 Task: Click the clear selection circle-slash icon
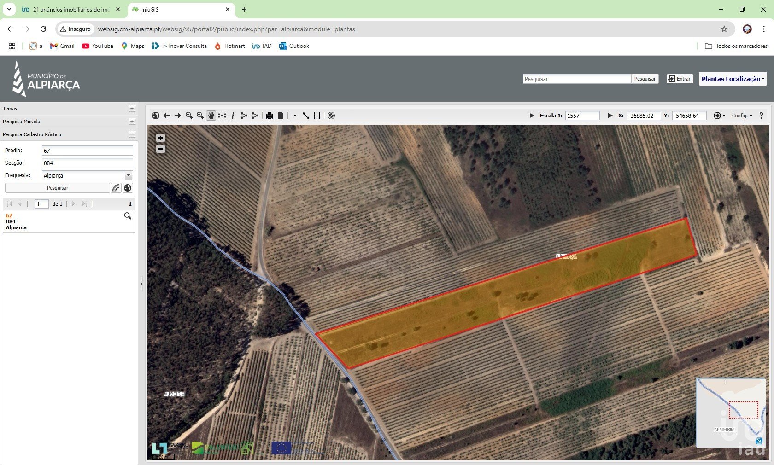[x=331, y=116]
